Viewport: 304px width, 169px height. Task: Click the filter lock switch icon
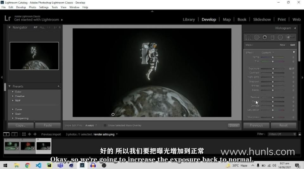pyautogui.click(x=300, y=134)
